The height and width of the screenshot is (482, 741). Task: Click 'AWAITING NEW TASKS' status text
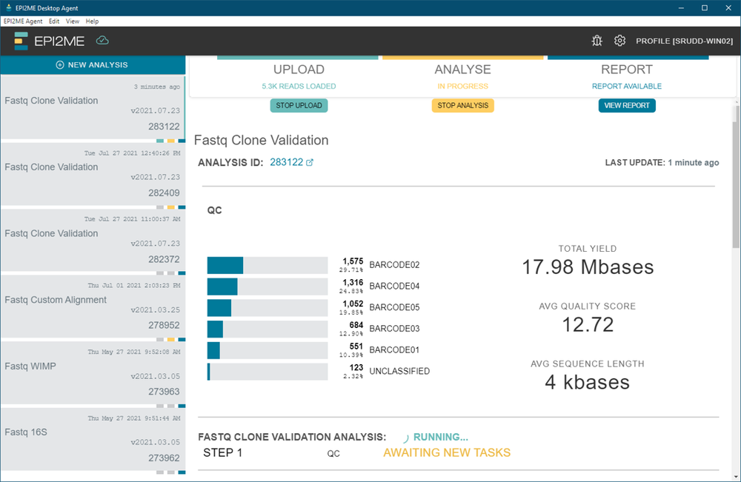[447, 452]
